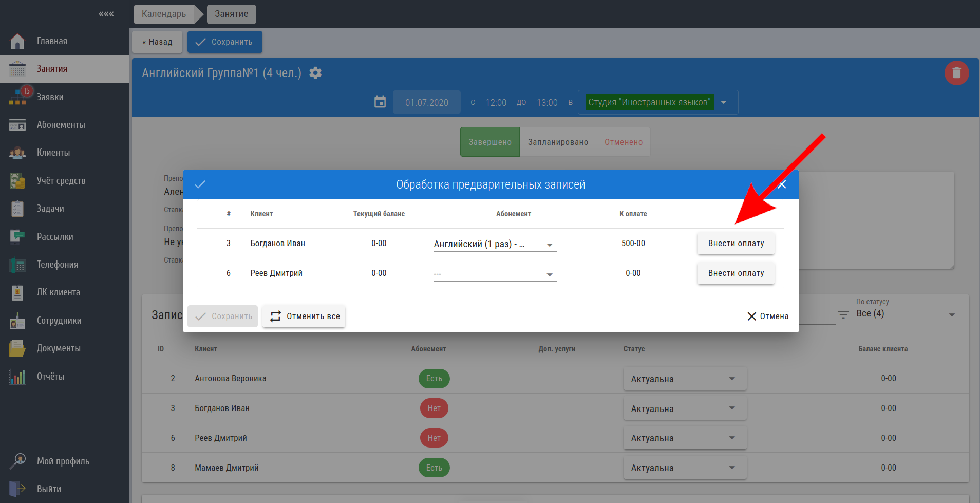Go to Календарь breadcrumb
The height and width of the screenshot is (503, 980).
point(164,14)
